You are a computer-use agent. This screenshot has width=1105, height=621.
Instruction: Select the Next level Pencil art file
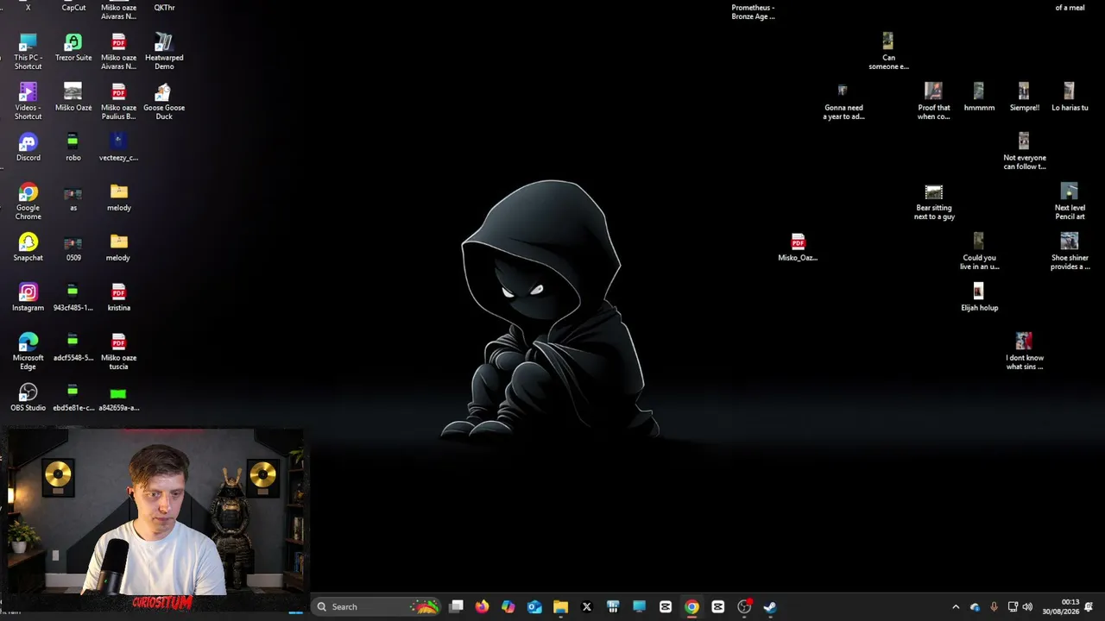(1070, 202)
